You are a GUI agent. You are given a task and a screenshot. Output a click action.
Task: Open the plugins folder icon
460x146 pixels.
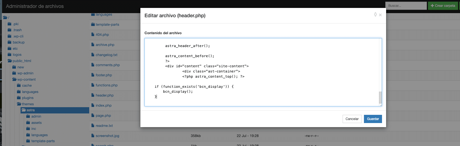[19, 98]
